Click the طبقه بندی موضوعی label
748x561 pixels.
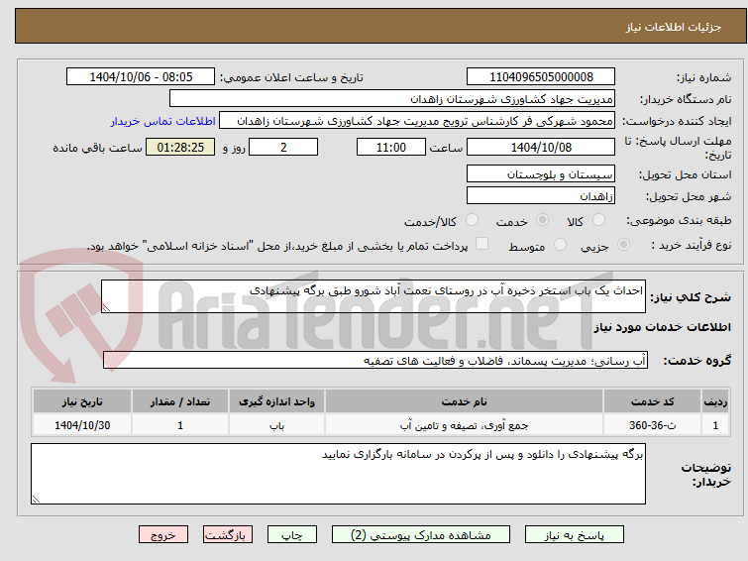pos(679,220)
